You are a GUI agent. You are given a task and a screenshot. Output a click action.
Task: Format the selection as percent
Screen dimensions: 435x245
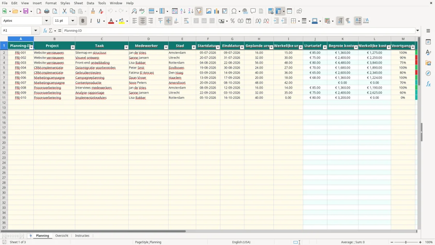coord(232,21)
